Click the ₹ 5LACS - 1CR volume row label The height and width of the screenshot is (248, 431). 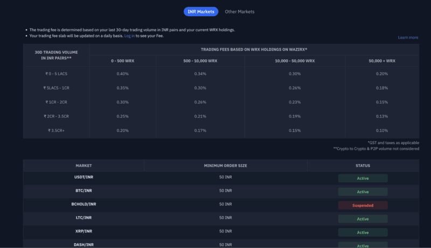click(56, 88)
